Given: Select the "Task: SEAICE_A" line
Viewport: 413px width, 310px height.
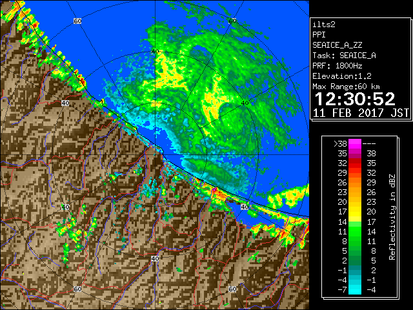Looking at the screenshot, I should pos(344,56).
